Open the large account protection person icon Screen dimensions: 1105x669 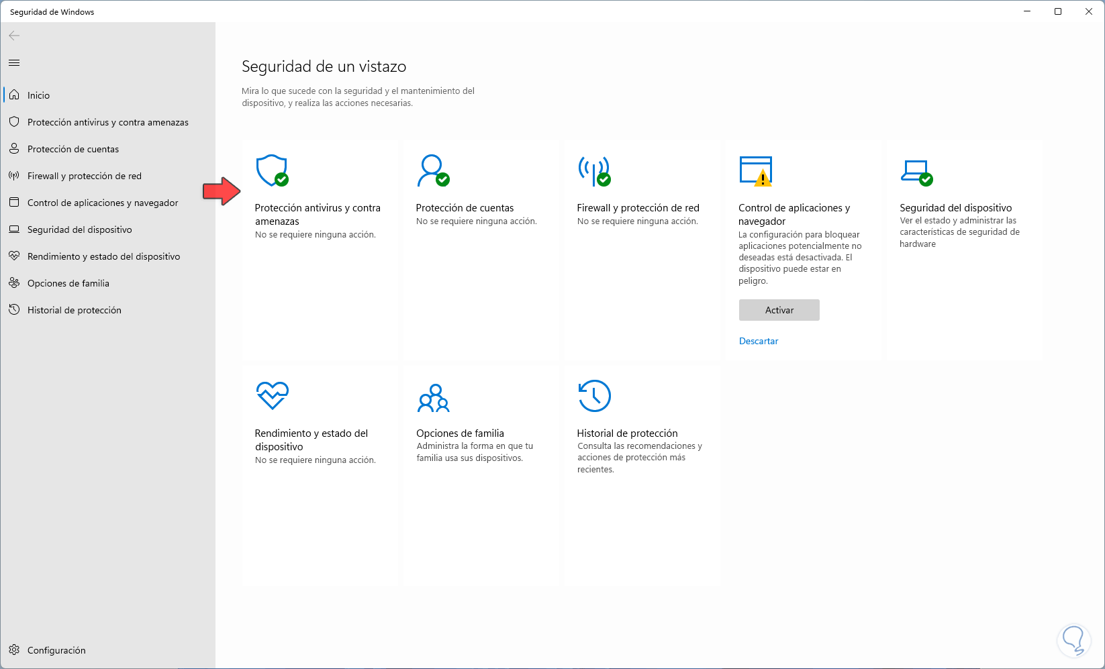tap(433, 170)
